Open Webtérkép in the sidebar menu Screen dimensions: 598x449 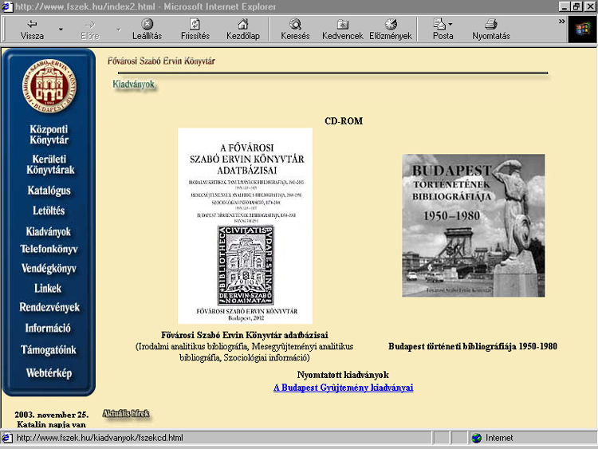tap(49, 373)
